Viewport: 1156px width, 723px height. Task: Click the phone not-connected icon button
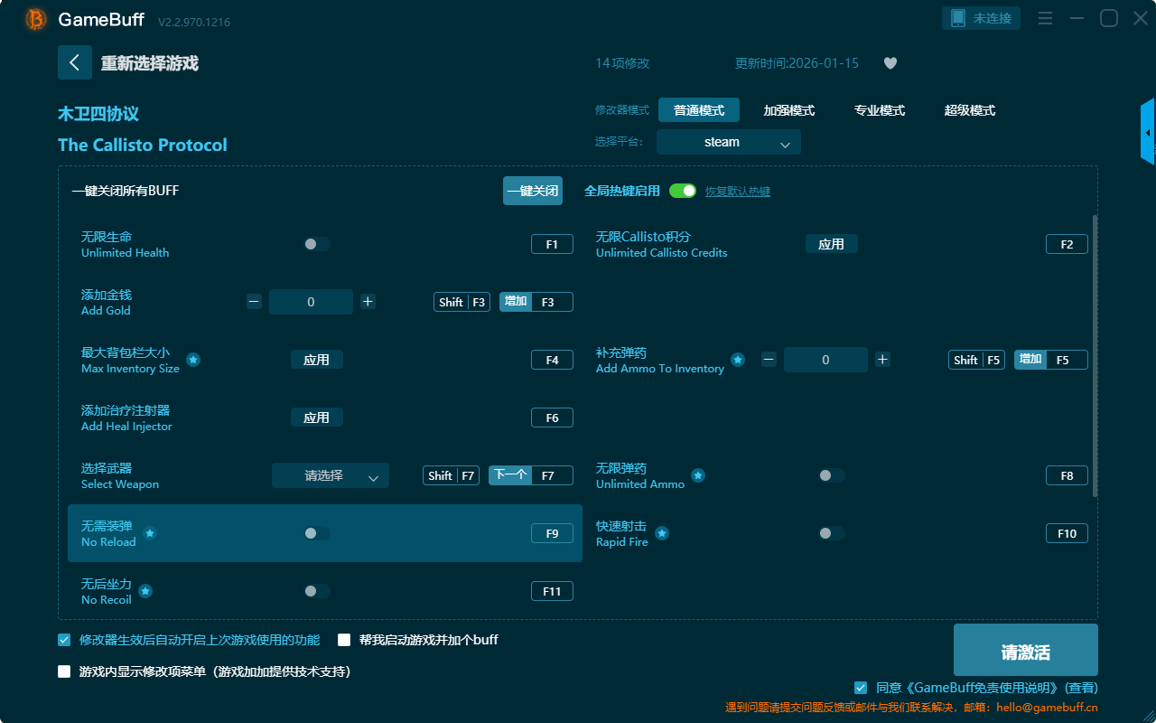click(x=982, y=18)
